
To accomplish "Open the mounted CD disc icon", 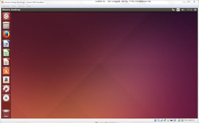I will (x=6, y=98).
